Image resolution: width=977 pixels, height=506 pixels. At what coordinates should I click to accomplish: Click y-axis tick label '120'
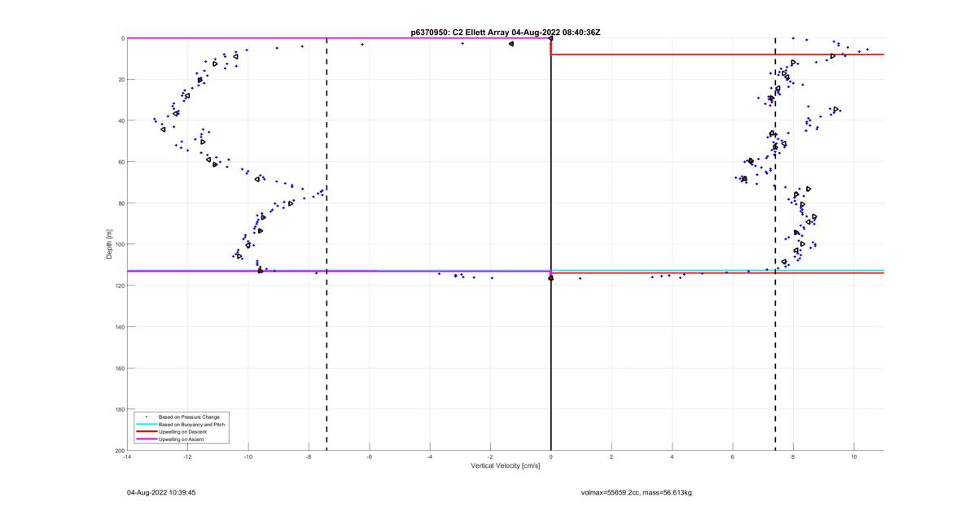tap(119, 286)
